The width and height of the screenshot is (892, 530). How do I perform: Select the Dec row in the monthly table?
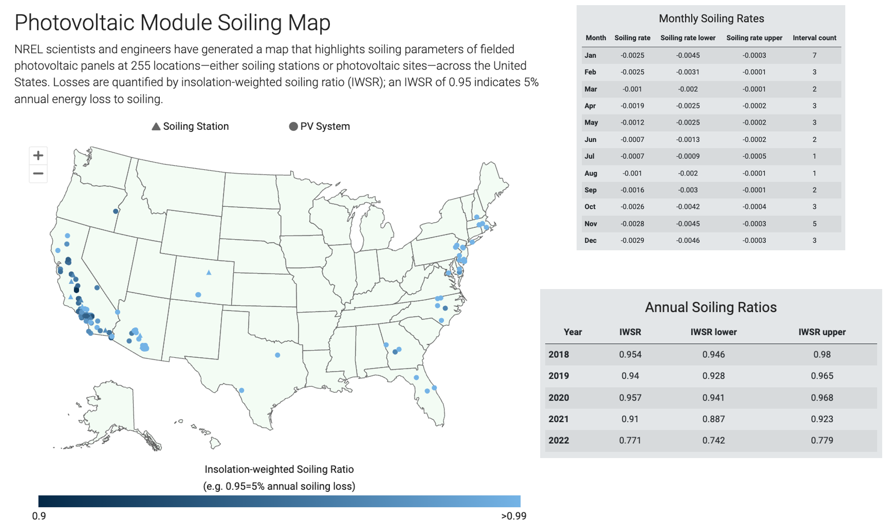[710, 240]
